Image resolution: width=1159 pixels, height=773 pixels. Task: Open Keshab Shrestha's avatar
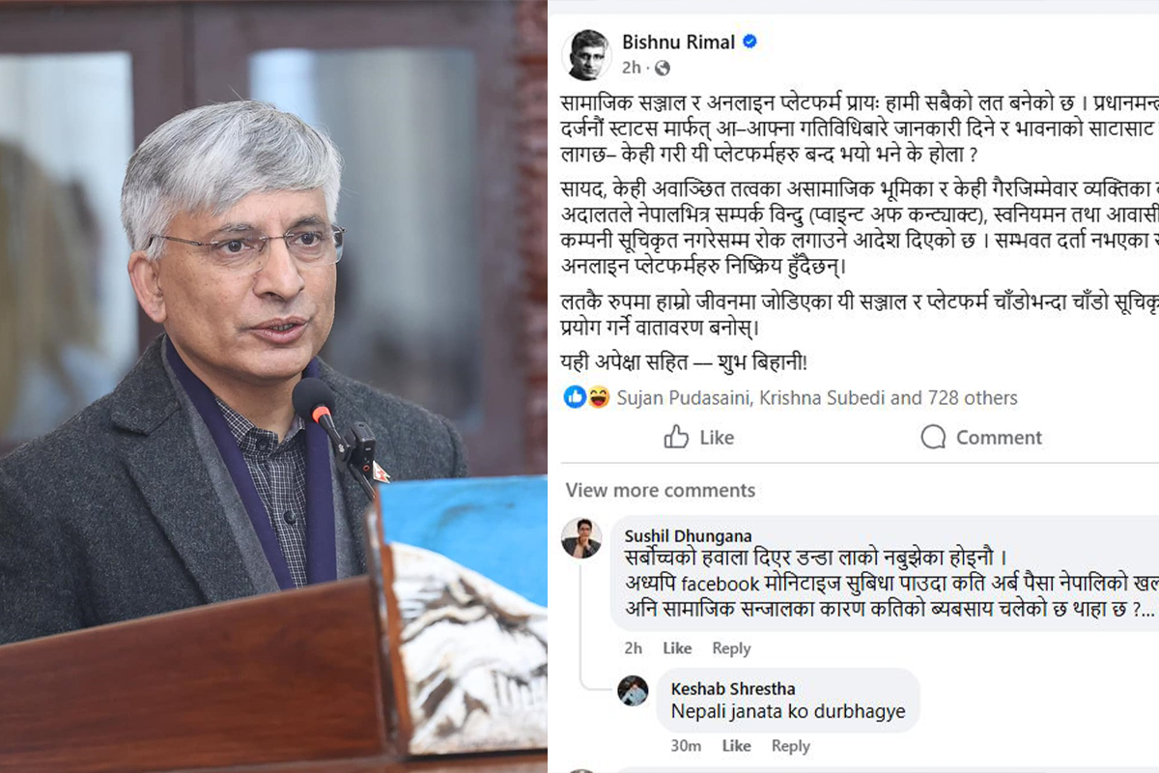633,690
